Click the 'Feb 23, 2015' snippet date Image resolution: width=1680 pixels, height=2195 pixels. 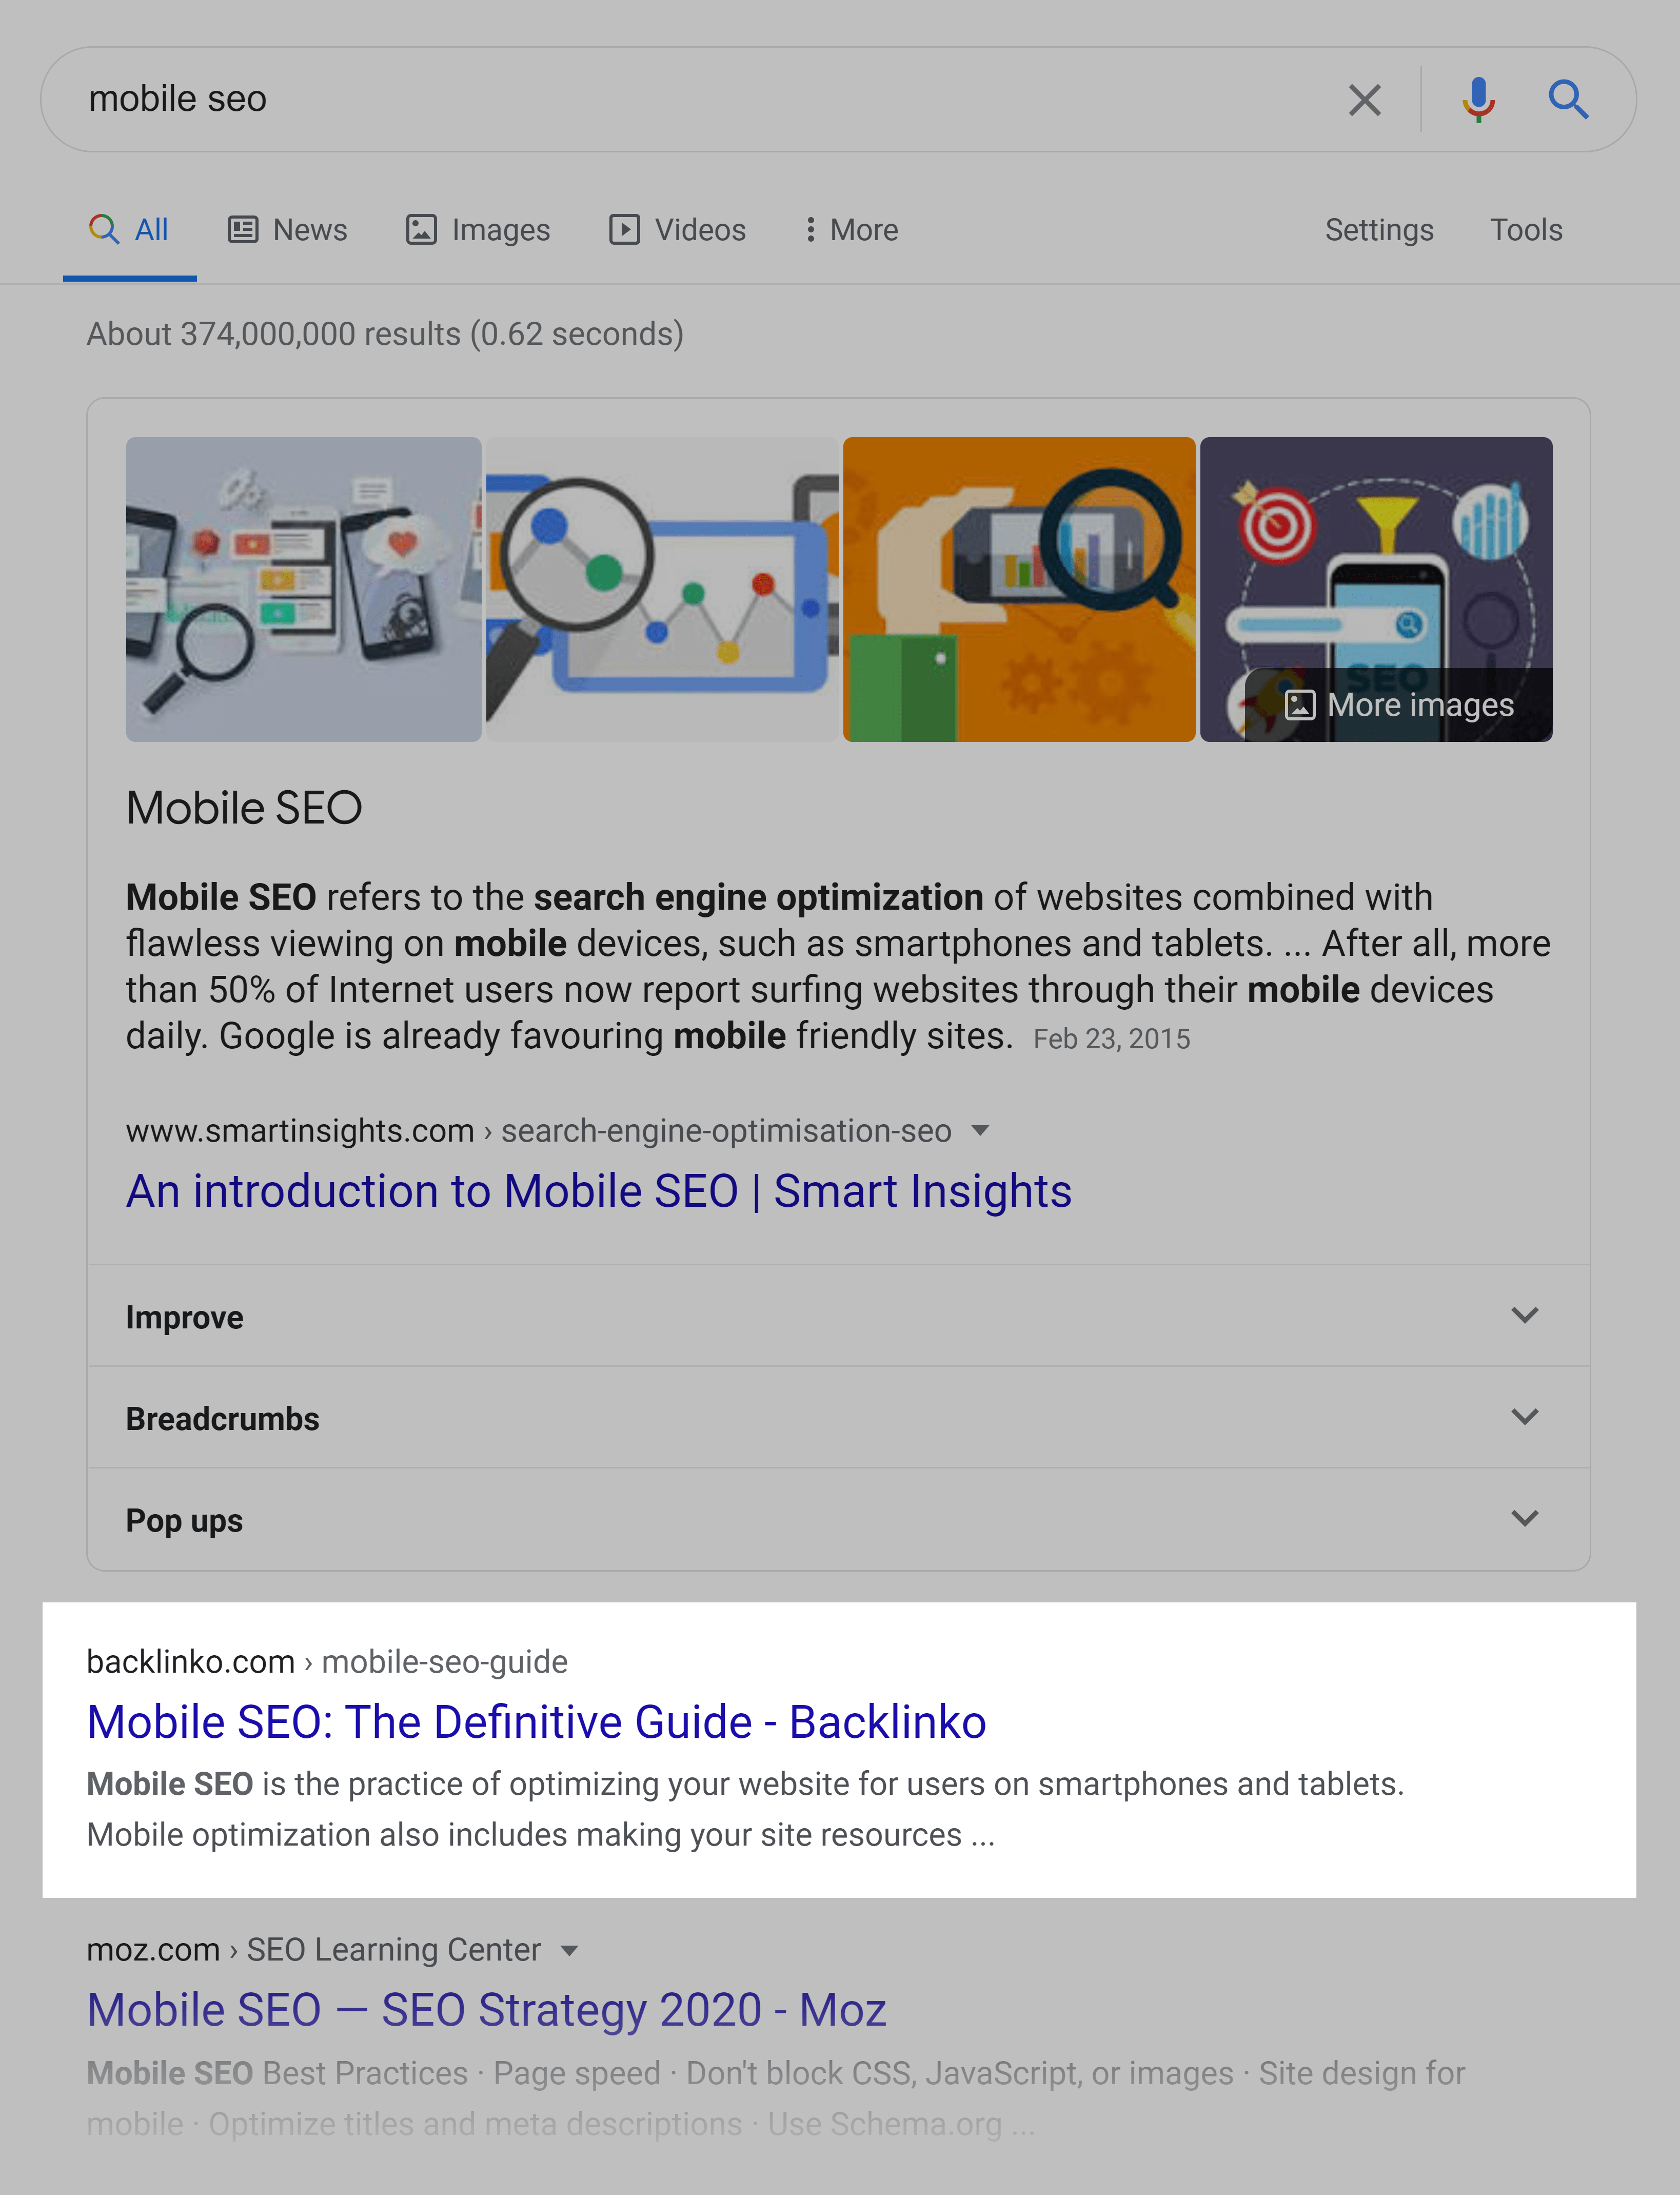(1112, 1040)
